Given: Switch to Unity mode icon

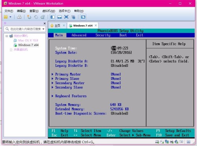Looking at the screenshot, I should [x=73, y=17].
